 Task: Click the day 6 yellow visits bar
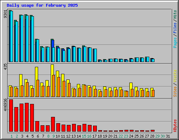(x=36, y=73)
